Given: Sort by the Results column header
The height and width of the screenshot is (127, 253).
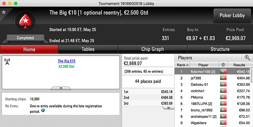Looking at the screenshot, I should 239,65.
